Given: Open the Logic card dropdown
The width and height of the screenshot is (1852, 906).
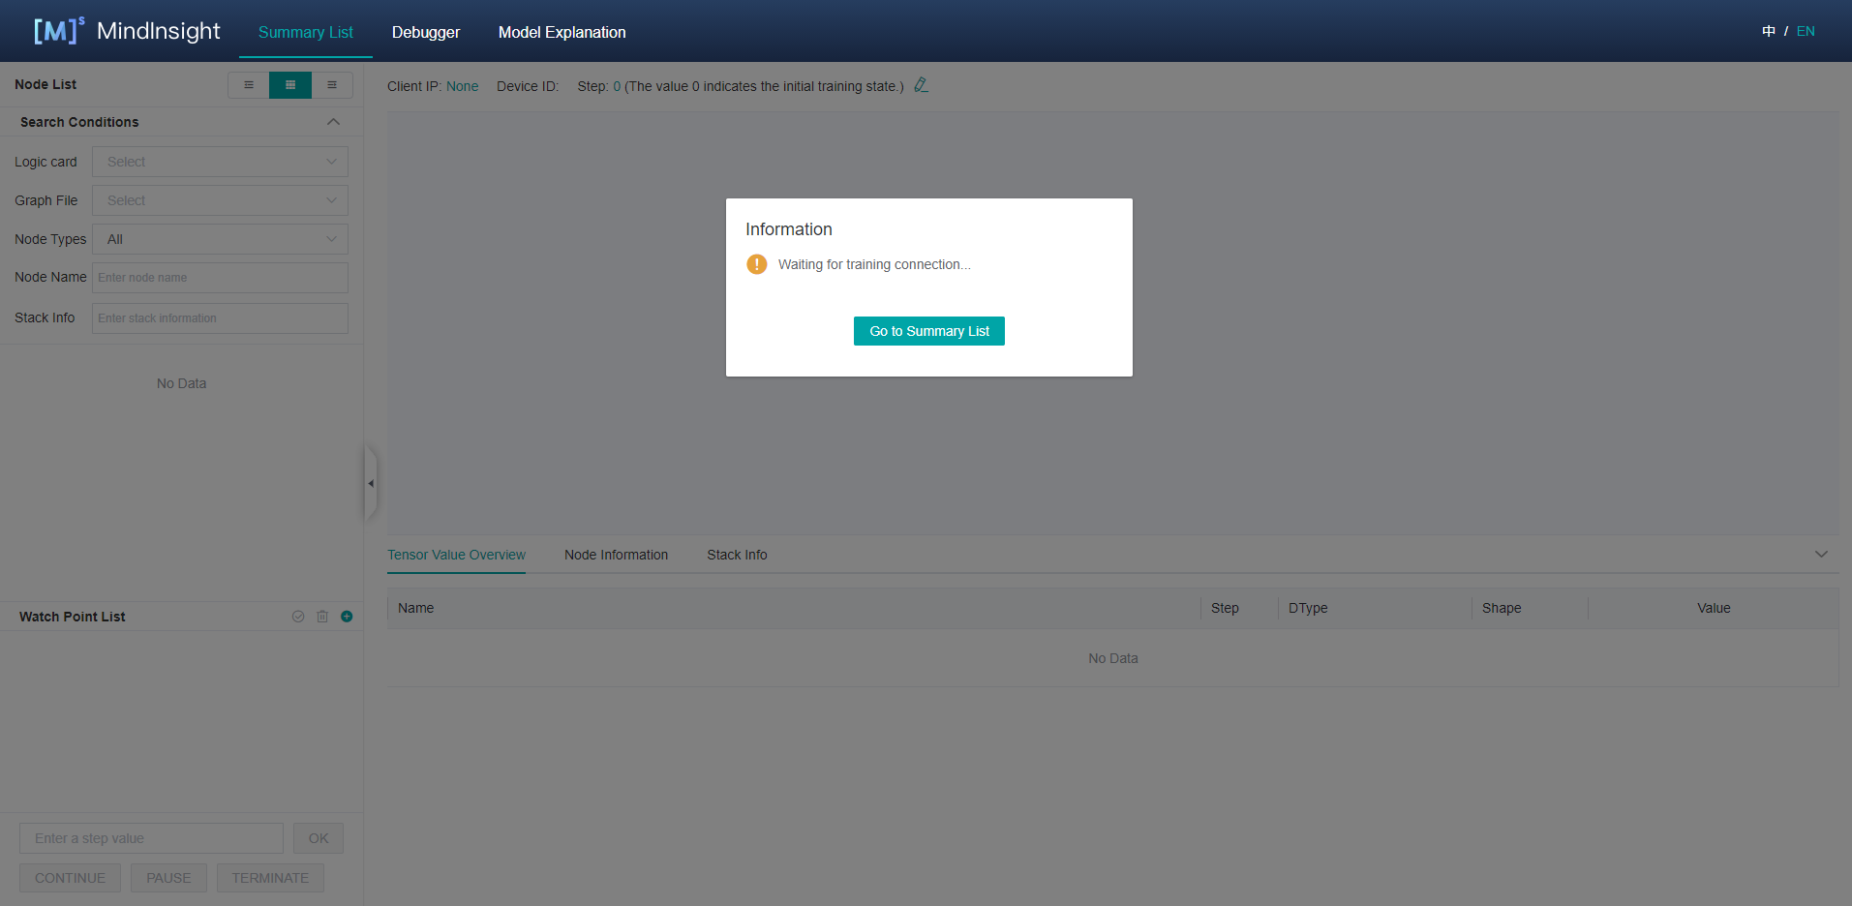Looking at the screenshot, I should 220,162.
